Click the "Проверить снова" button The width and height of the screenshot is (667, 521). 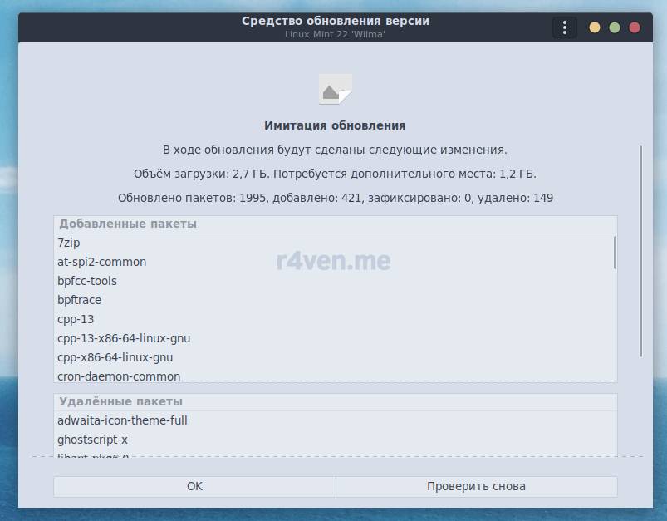[476, 486]
